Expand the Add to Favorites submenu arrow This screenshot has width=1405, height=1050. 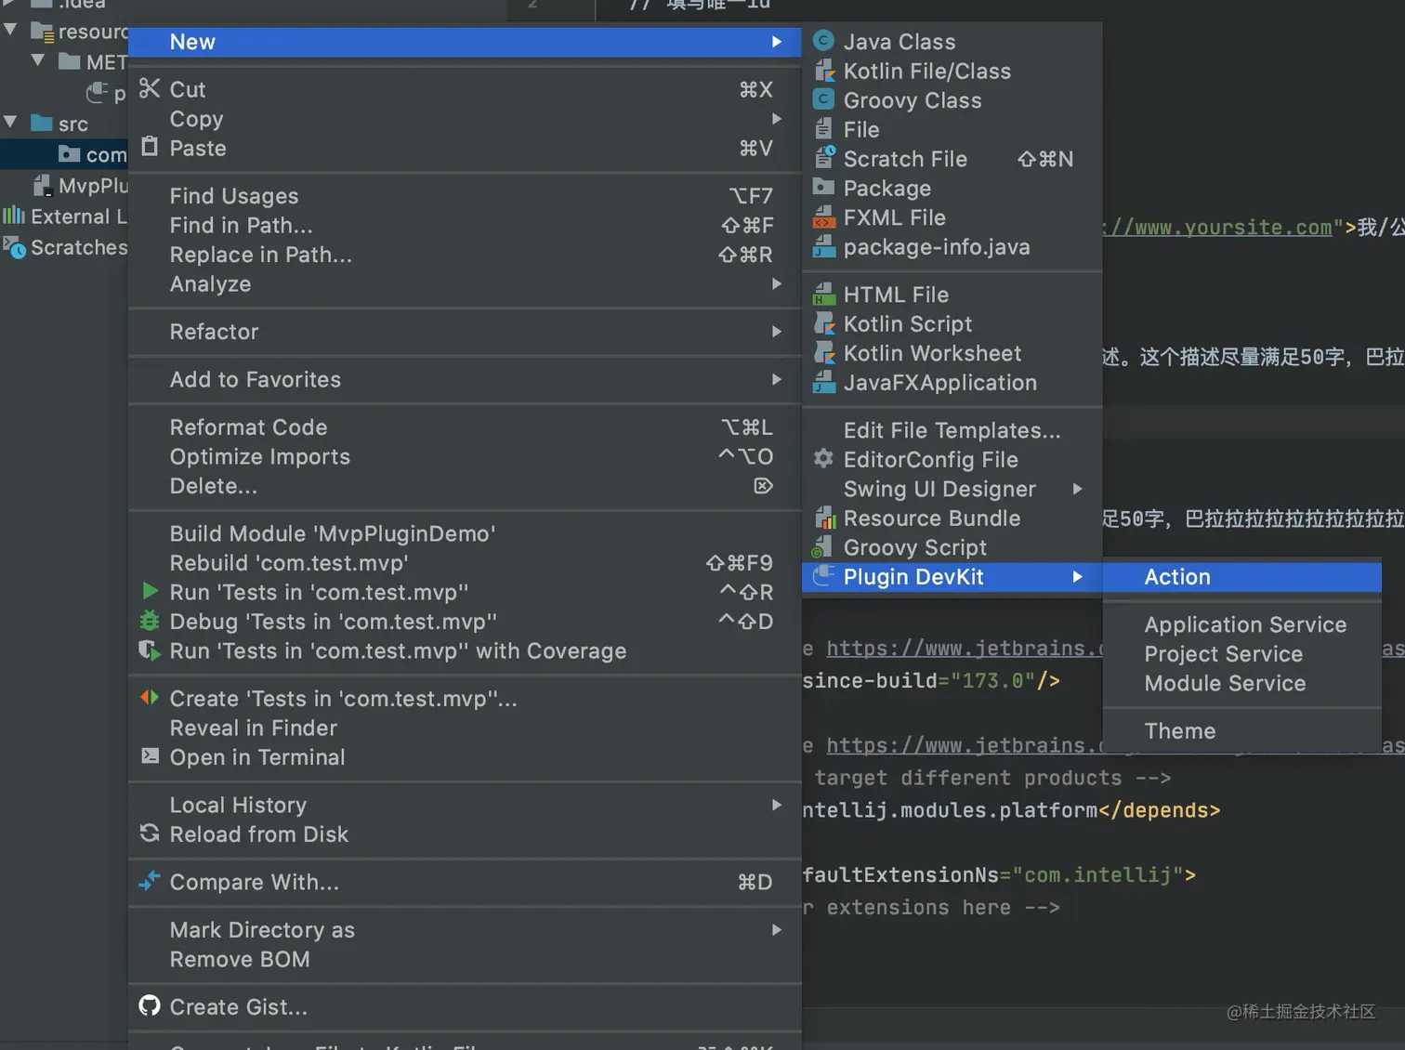click(x=777, y=379)
